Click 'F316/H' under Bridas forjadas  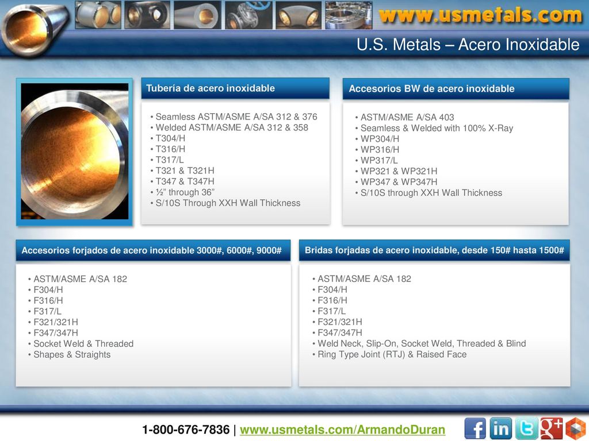point(332,300)
